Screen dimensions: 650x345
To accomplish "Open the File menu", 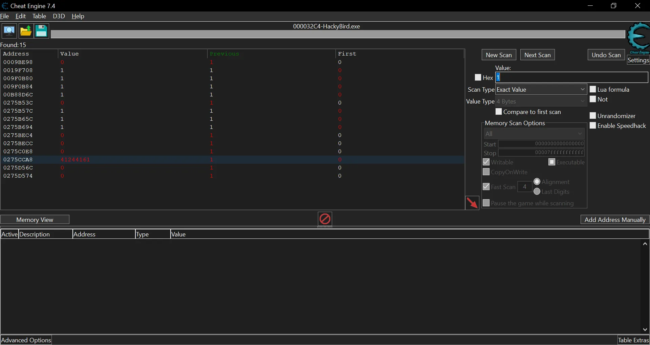I will pyautogui.click(x=5, y=16).
